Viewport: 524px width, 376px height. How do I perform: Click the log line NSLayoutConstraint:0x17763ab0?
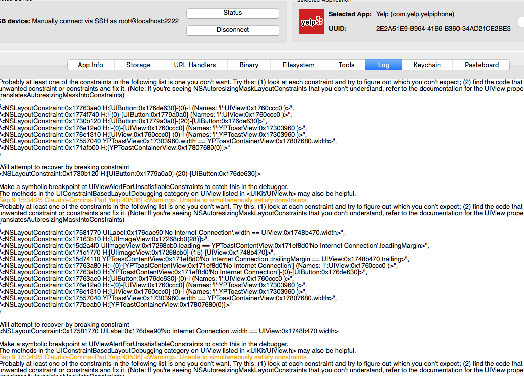pos(184,272)
